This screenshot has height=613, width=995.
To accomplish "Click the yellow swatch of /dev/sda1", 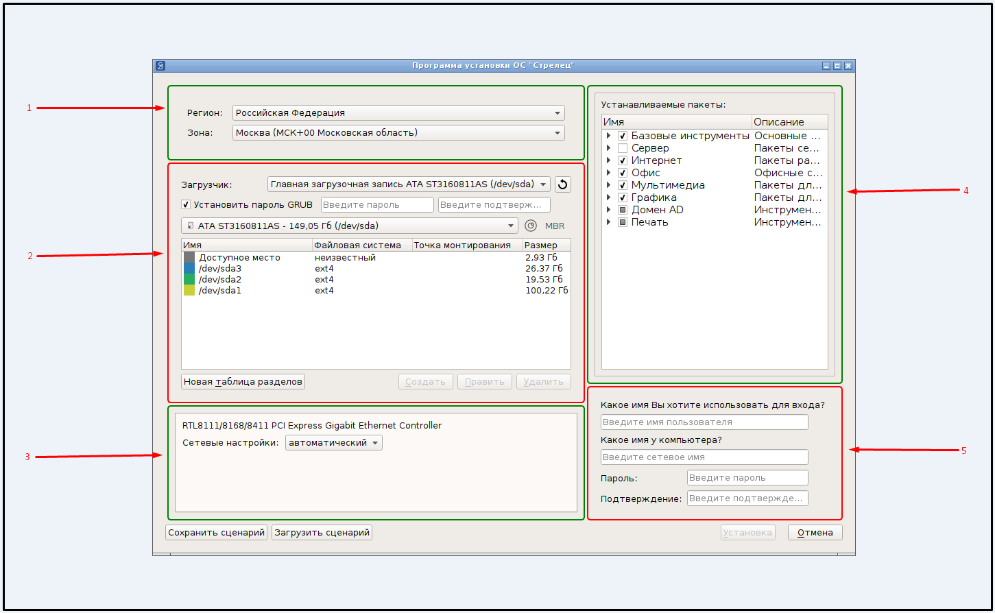I will (x=189, y=290).
